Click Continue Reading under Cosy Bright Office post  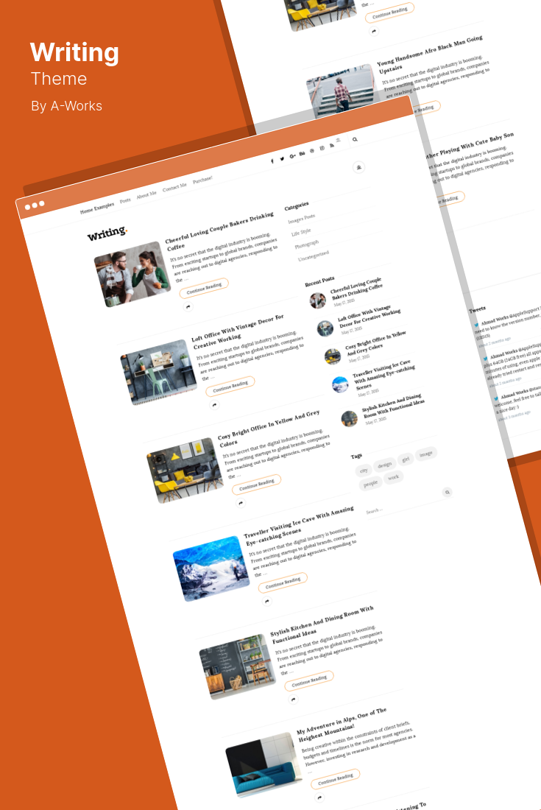[257, 485]
